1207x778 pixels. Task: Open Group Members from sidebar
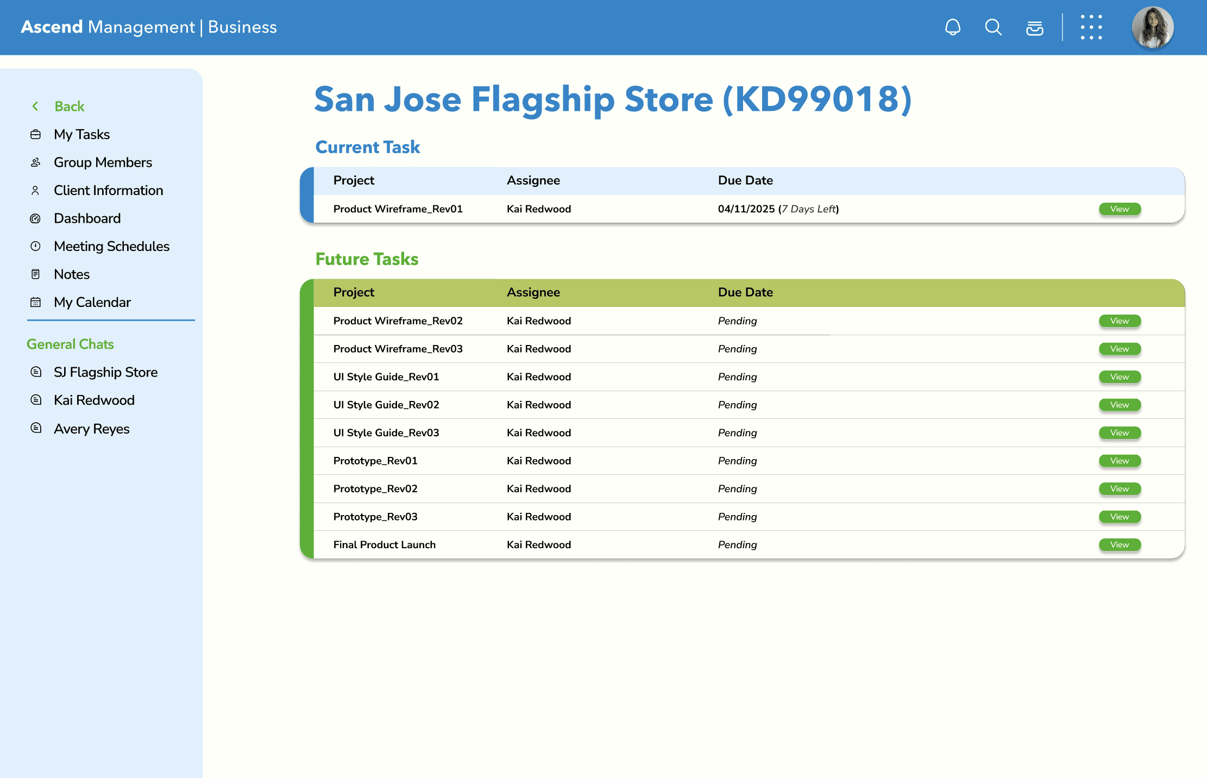click(103, 162)
